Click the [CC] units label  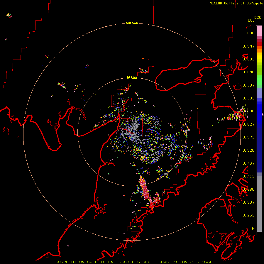[x=250, y=20]
